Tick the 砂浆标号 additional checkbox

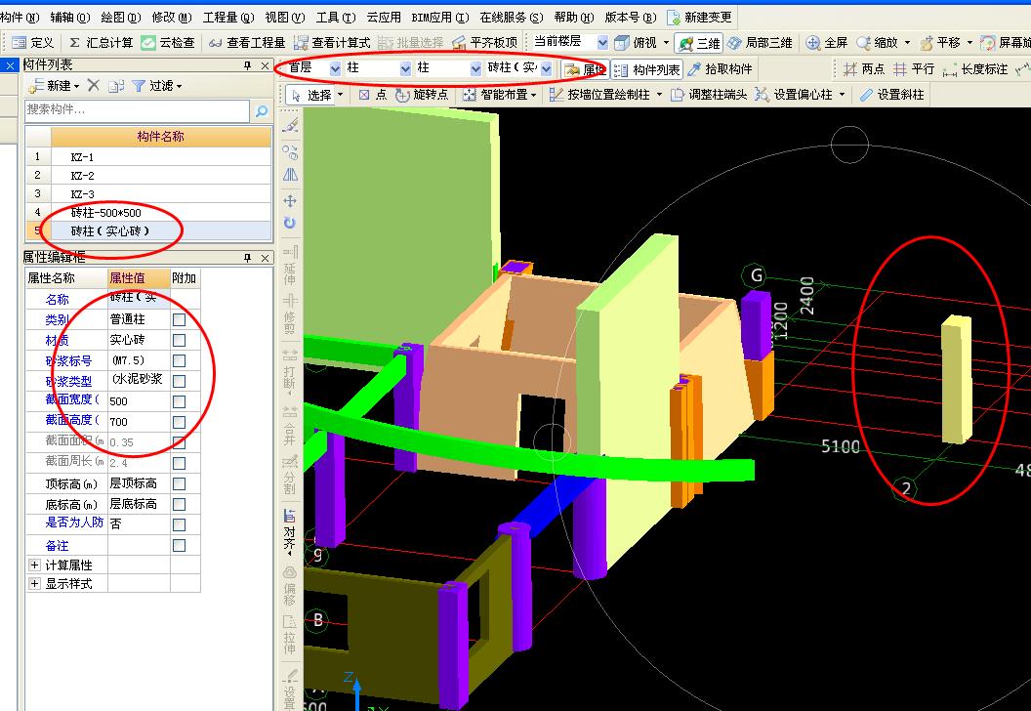[x=179, y=360]
